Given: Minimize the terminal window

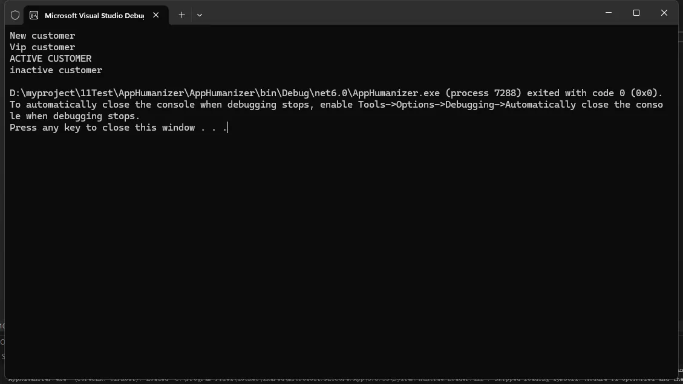Looking at the screenshot, I should coord(609,13).
